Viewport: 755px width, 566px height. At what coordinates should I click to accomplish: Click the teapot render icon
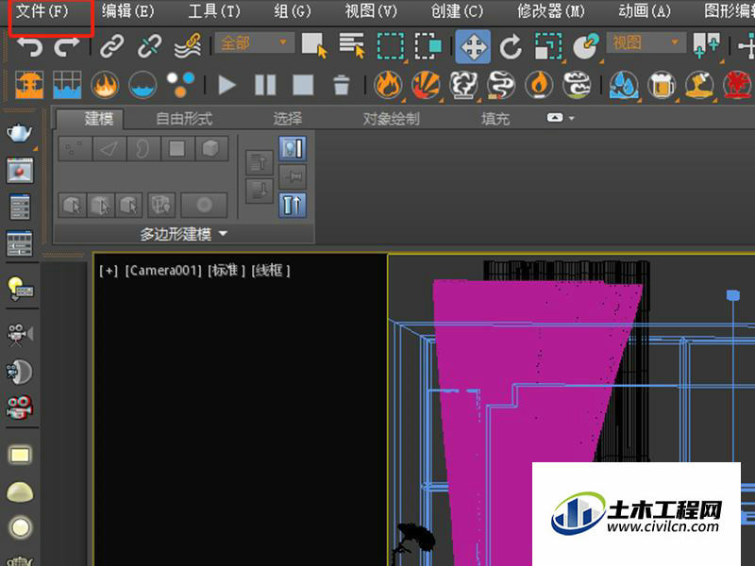(20, 132)
